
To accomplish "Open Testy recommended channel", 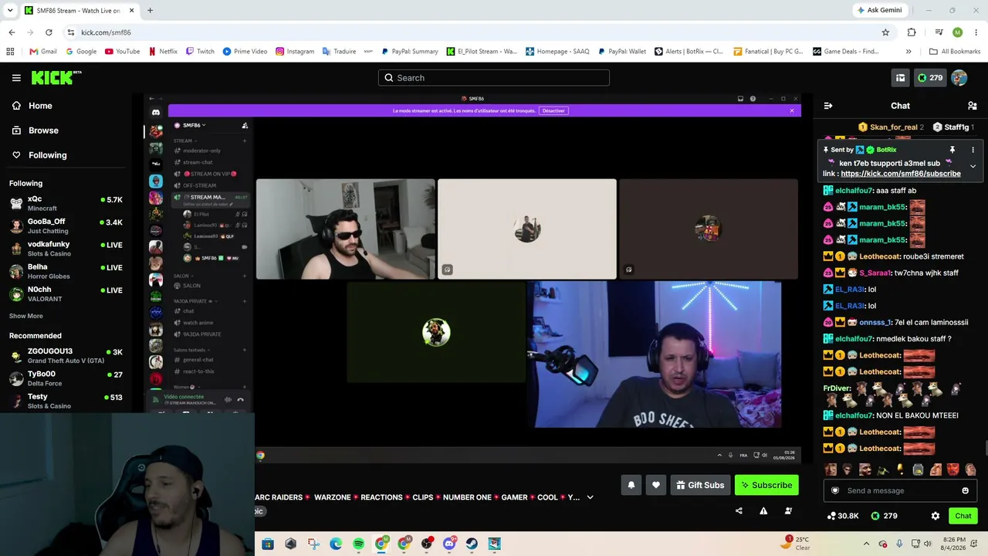I will coord(66,401).
